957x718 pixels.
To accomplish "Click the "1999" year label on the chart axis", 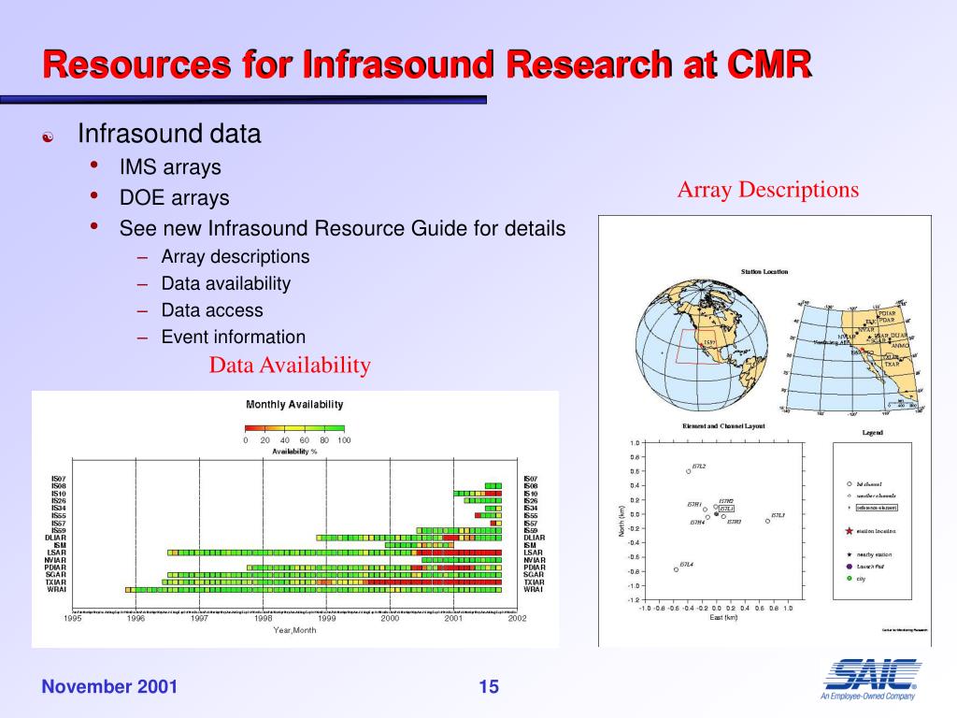I will 326,619.
